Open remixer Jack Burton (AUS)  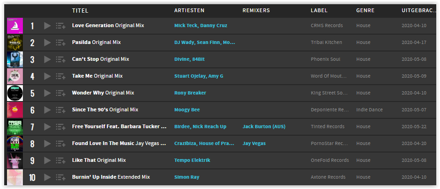coord(264,127)
